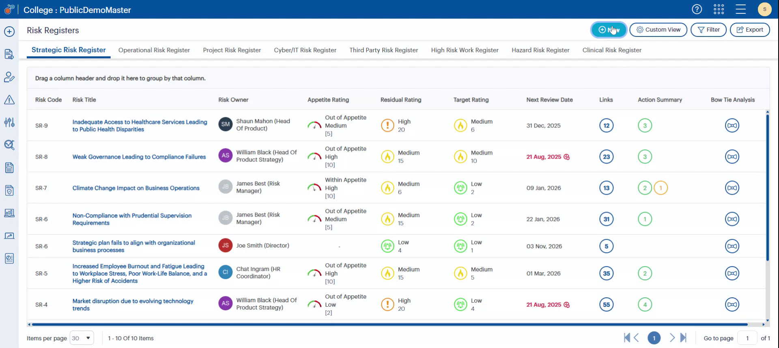Open the hamburger menu in header

point(740,9)
